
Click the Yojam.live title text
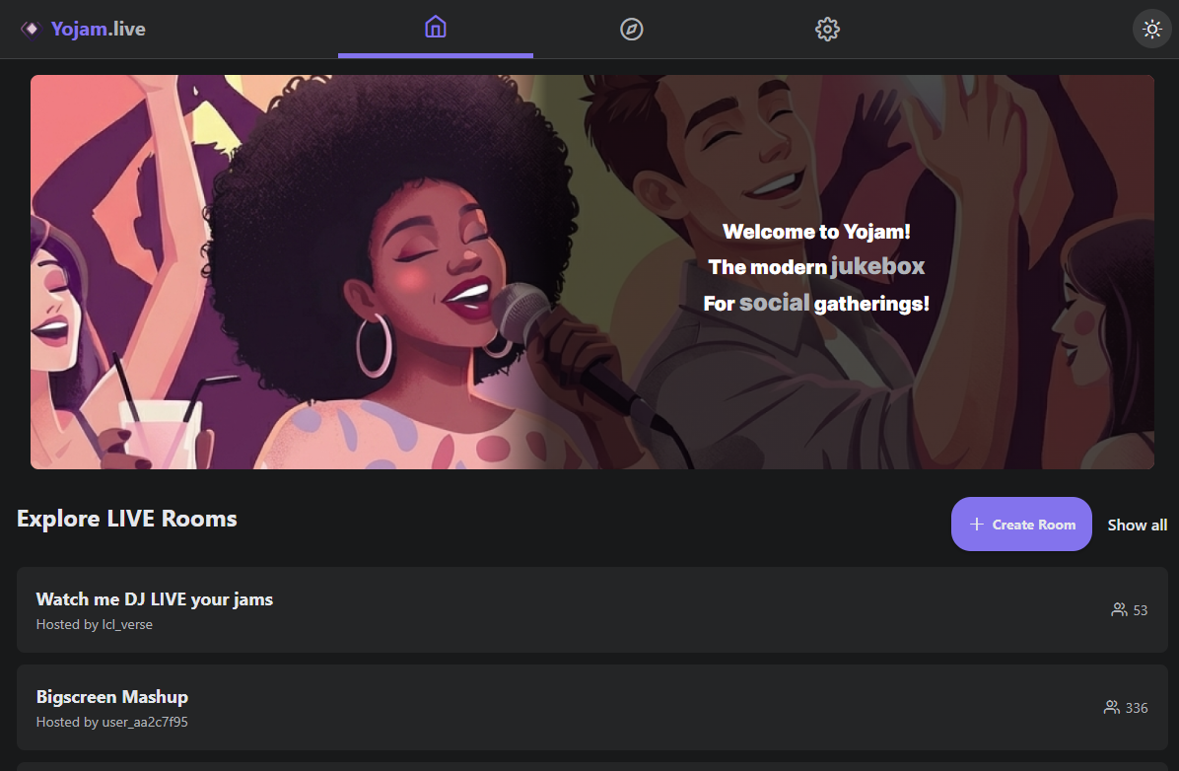98,29
